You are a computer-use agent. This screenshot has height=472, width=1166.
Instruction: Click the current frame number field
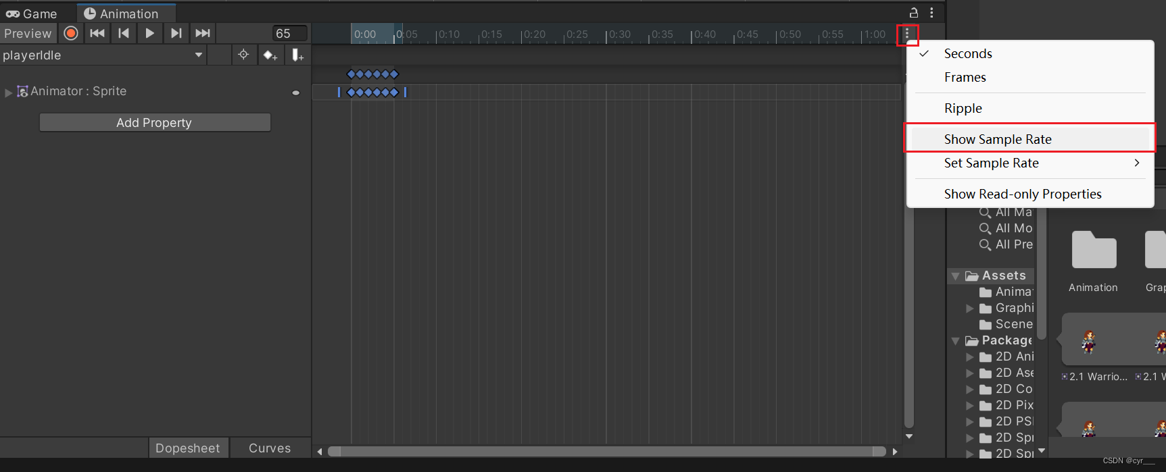coord(290,33)
